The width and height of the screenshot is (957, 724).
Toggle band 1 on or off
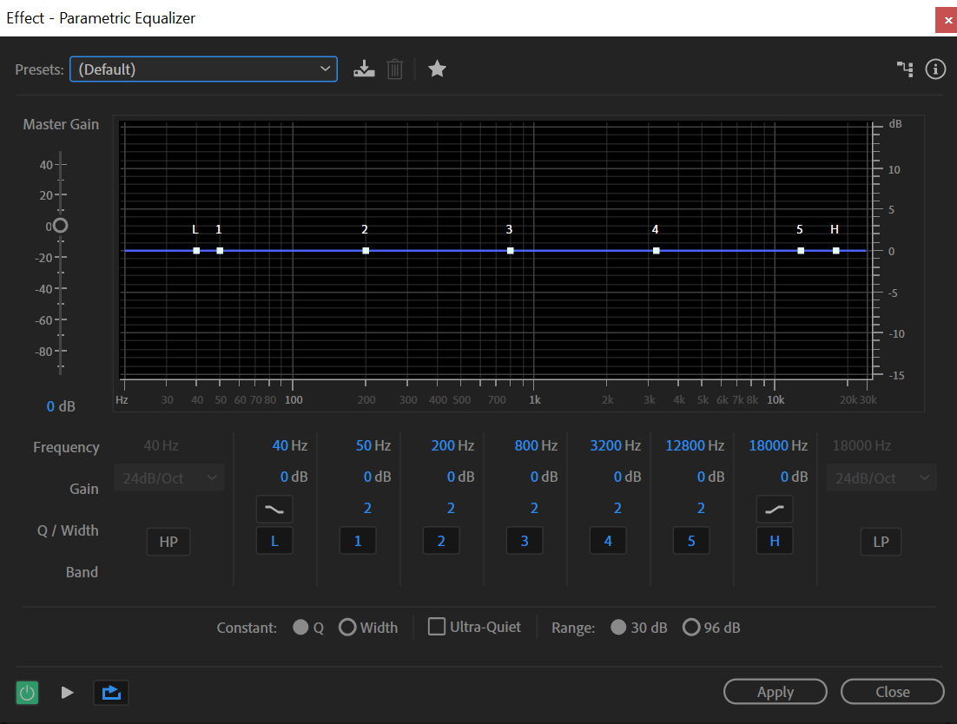pos(358,541)
